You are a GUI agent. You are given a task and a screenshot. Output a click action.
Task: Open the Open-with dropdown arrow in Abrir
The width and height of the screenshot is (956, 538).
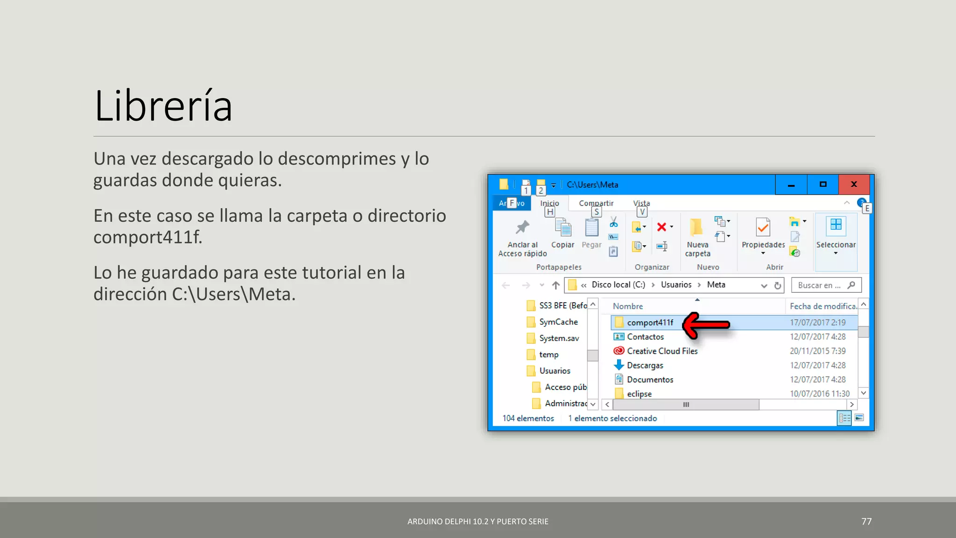pyautogui.click(x=804, y=221)
